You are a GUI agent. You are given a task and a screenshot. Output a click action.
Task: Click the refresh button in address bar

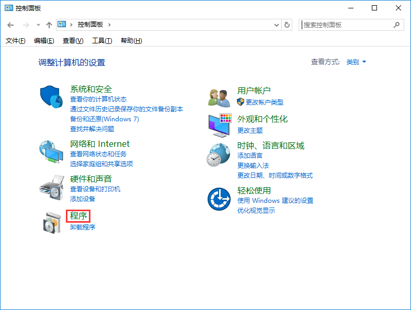pyautogui.click(x=287, y=25)
